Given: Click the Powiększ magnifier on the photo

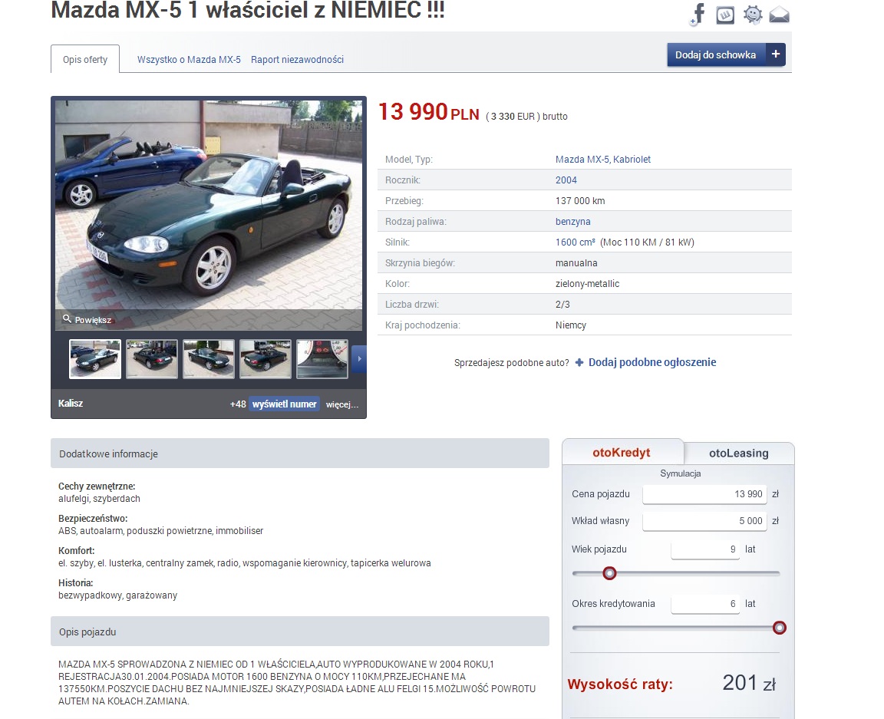Looking at the screenshot, I should click(x=67, y=318).
